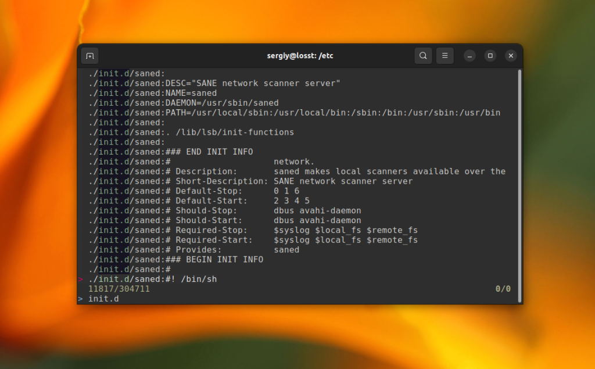
Task: Select the # Required-Stop: line
Action: coord(253,230)
